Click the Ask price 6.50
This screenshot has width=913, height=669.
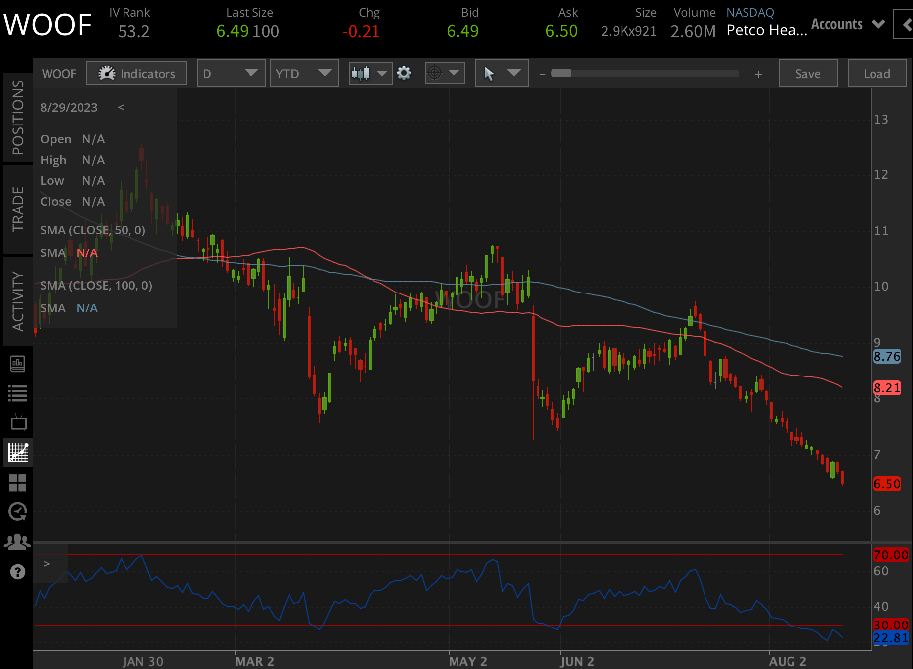[x=562, y=31]
